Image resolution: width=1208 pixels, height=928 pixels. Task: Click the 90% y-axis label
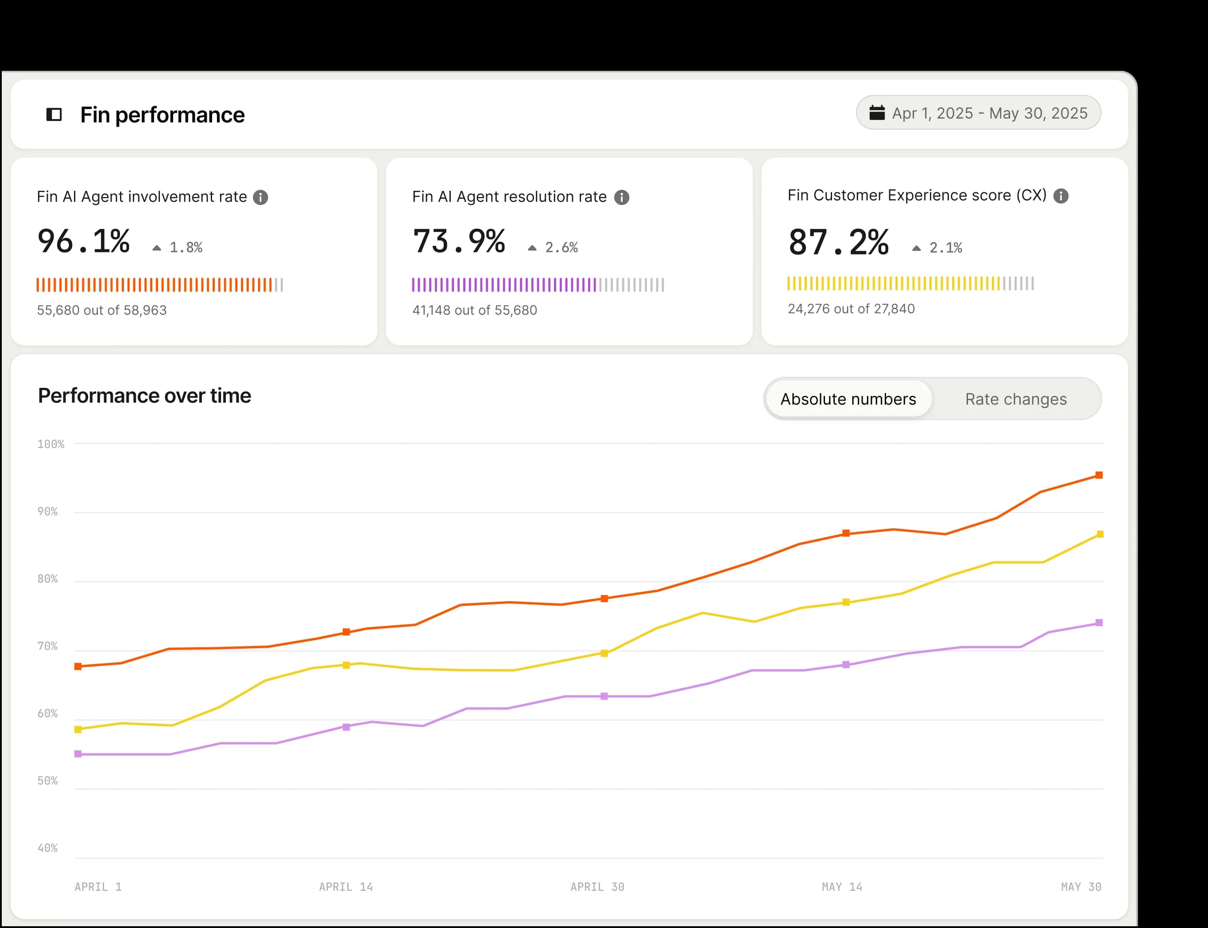point(47,511)
